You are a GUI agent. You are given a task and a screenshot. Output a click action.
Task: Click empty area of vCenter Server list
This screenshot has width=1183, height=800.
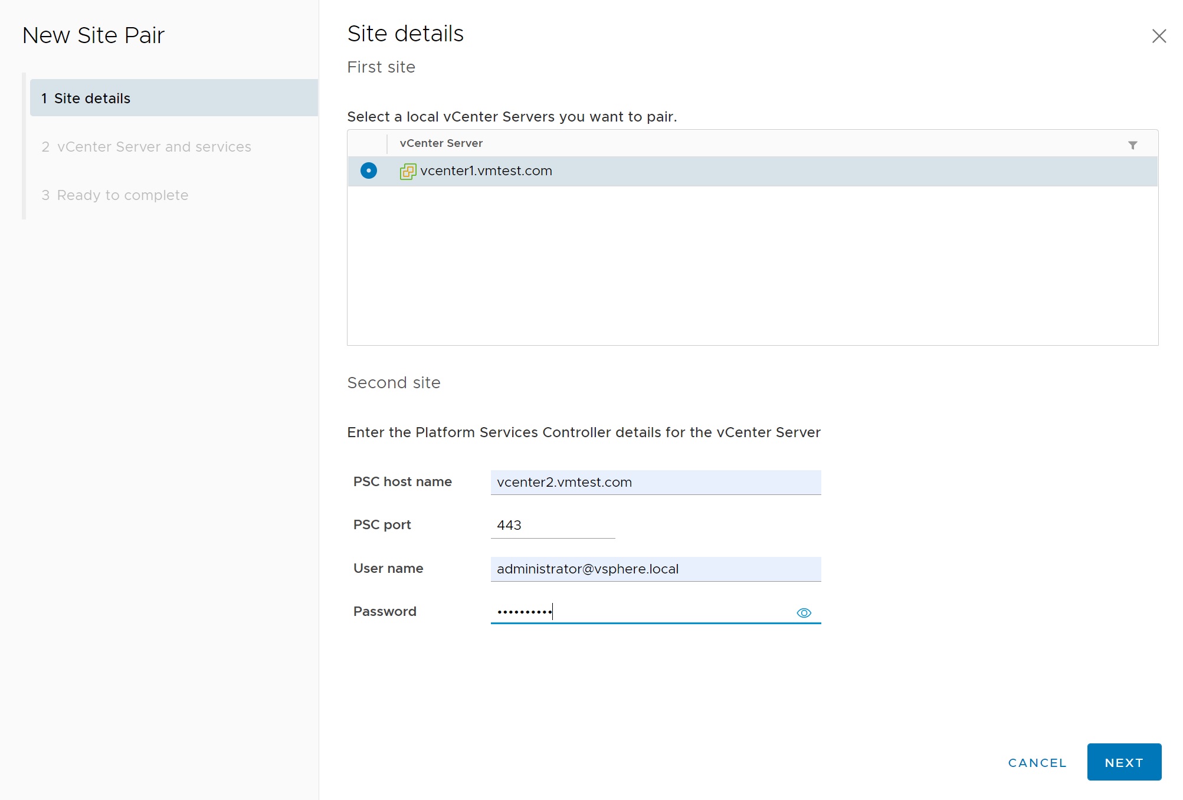point(752,265)
